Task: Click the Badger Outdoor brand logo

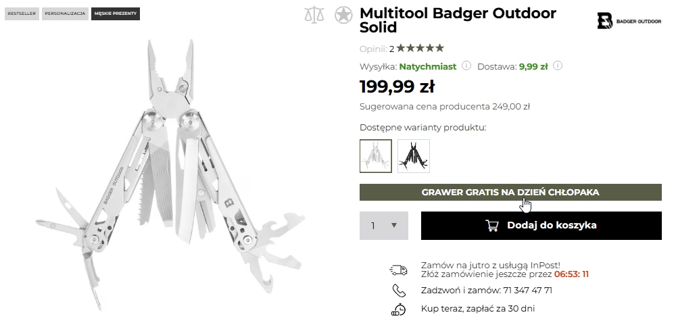Action: point(629,21)
